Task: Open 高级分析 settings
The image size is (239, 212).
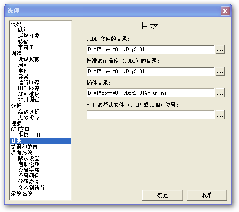Action: click(29, 111)
